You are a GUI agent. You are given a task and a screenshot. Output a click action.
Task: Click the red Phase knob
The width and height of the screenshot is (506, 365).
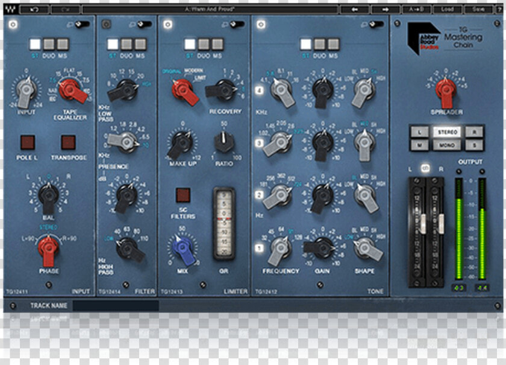coord(48,250)
